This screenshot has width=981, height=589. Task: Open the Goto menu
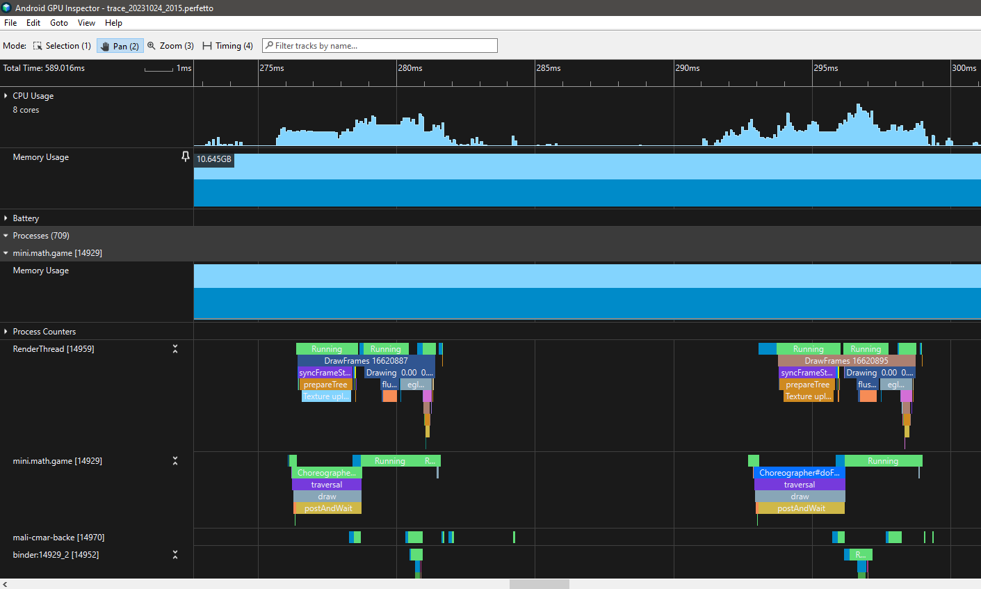coord(59,23)
